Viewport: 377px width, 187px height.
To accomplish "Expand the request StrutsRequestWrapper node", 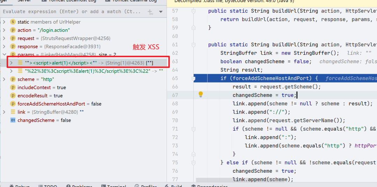I will (4, 38).
